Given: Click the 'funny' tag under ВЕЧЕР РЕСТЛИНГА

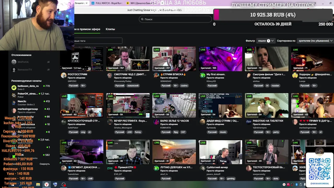Looking at the screenshot, I should (138, 132).
